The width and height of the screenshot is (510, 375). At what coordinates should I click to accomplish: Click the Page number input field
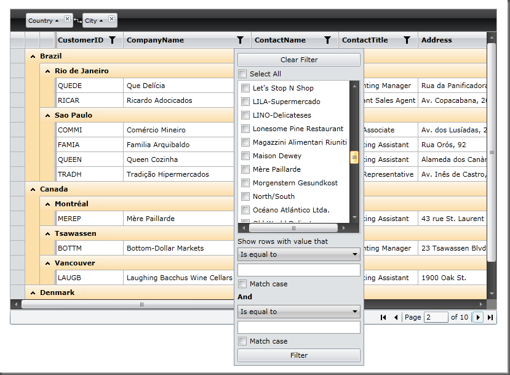(x=436, y=317)
